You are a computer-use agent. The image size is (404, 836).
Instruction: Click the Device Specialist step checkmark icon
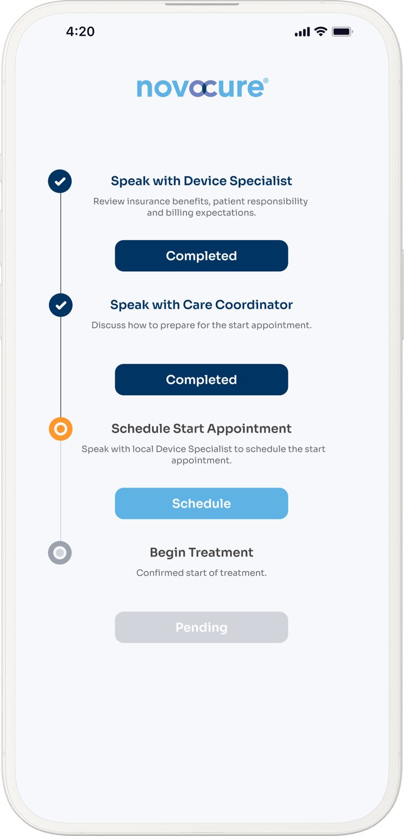(60, 181)
